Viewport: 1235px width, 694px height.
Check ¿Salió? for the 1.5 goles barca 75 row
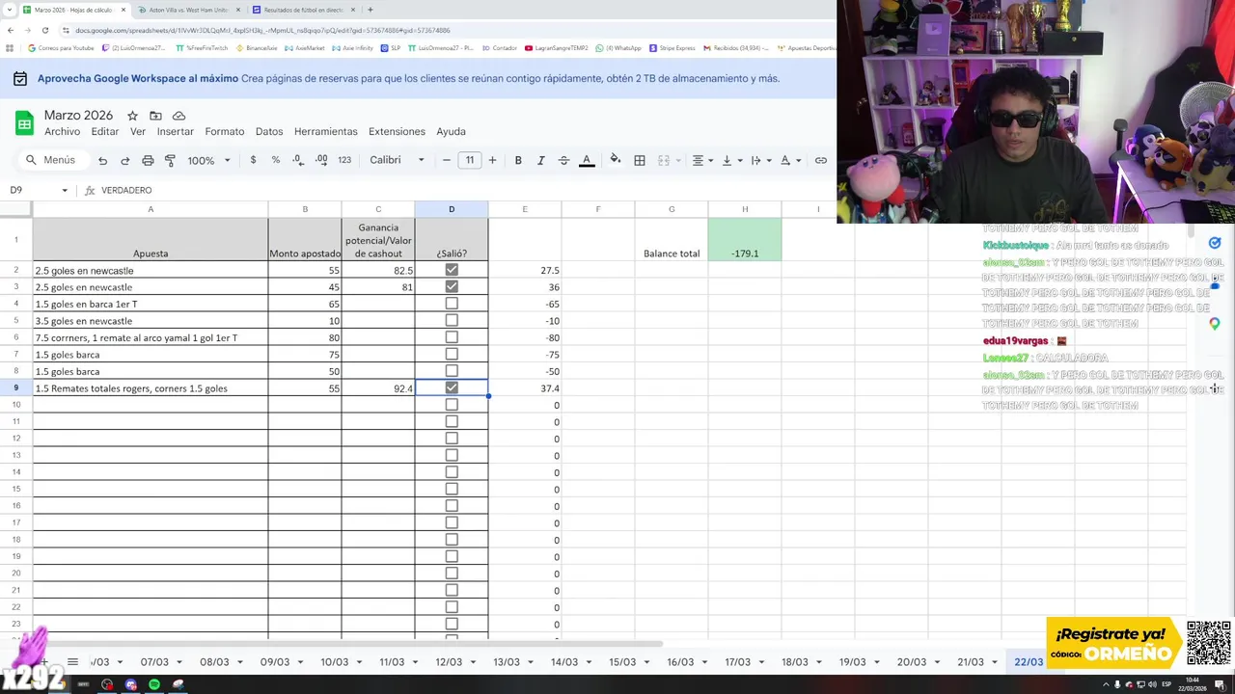(x=452, y=354)
